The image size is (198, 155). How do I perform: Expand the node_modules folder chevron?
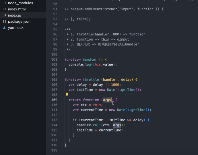click(5, 3)
